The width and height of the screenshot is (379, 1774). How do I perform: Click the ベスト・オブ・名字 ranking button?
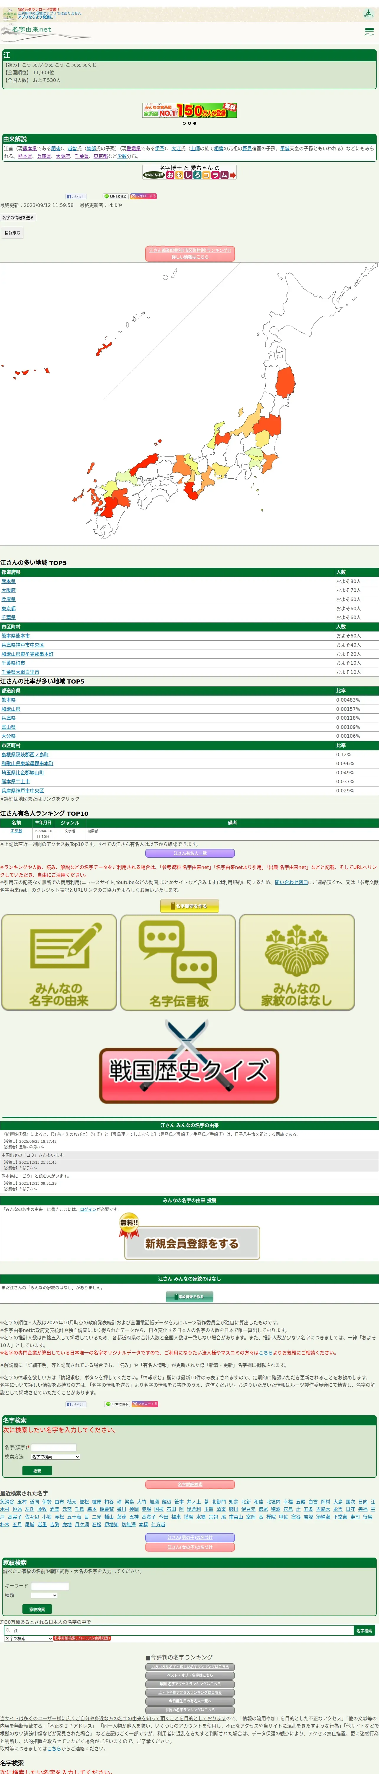[189, 1675]
